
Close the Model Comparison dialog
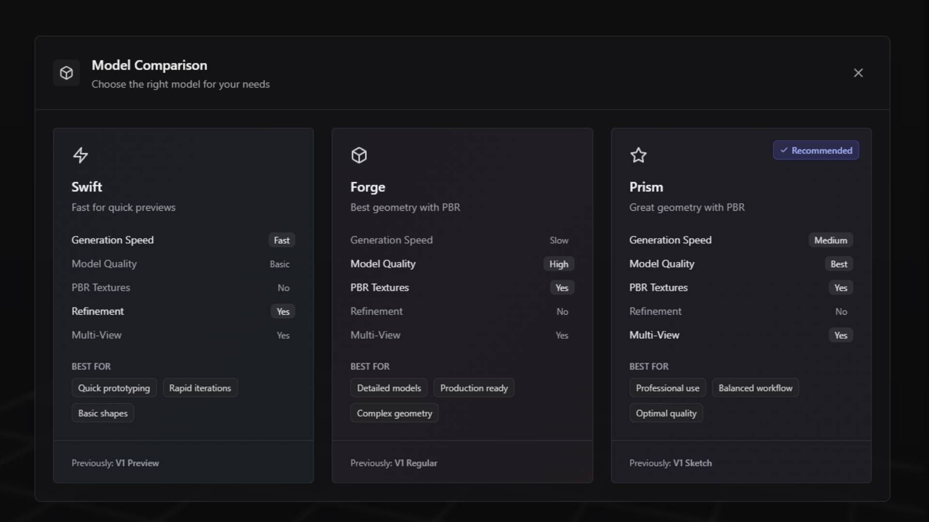(x=858, y=73)
